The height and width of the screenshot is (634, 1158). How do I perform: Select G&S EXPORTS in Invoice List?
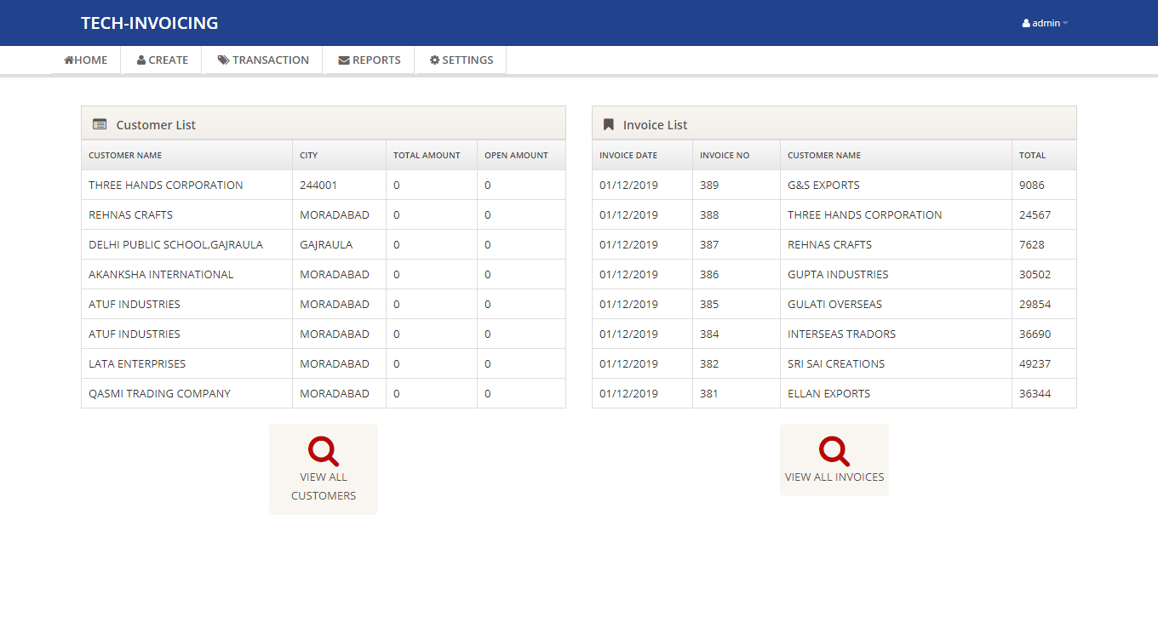823,185
